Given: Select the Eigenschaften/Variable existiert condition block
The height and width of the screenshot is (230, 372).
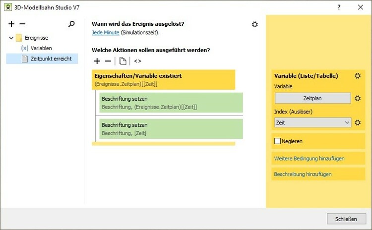Looking at the screenshot, I should 164,80.
